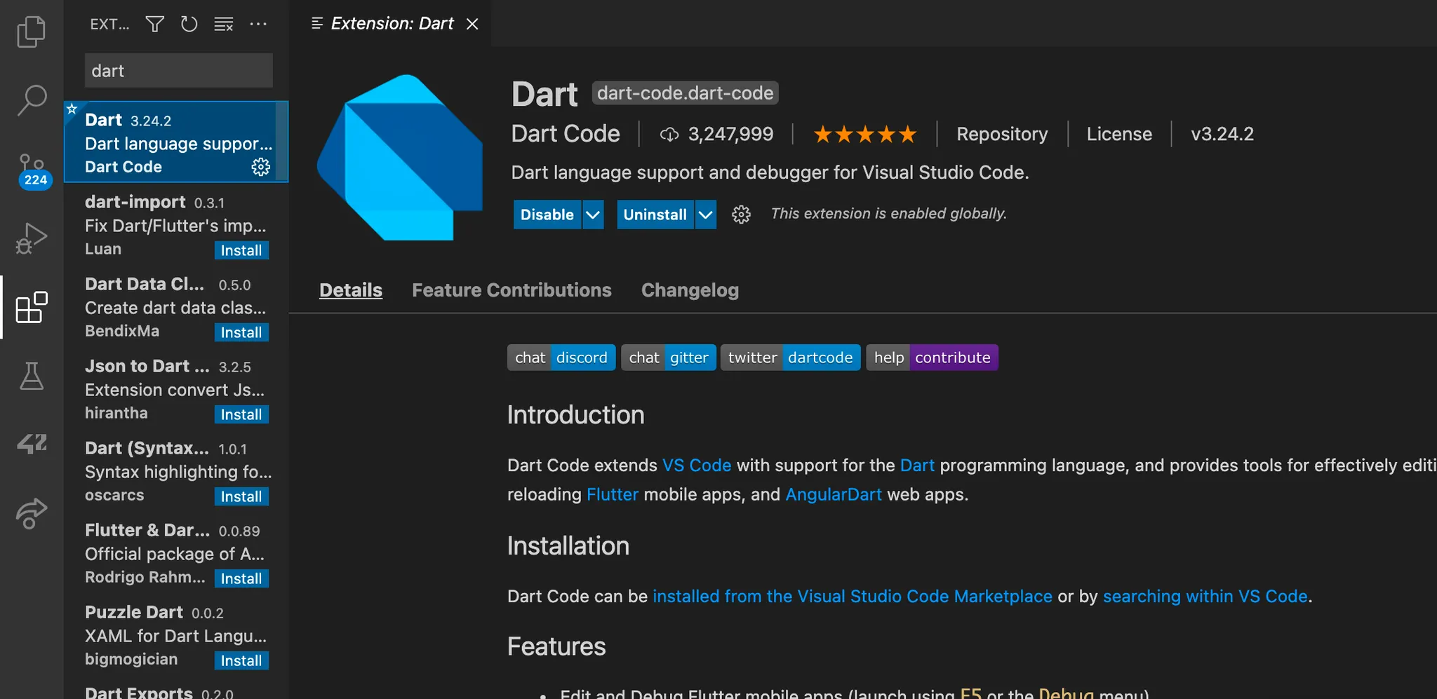Click the extensions search box containing dart
Viewport: 1437px width, 699px height.
click(x=178, y=71)
